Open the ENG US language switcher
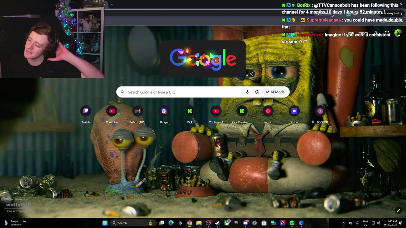This screenshot has height=228, width=406. pos(365,223)
